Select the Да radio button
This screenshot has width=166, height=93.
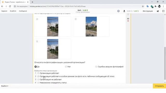point(36,67)
